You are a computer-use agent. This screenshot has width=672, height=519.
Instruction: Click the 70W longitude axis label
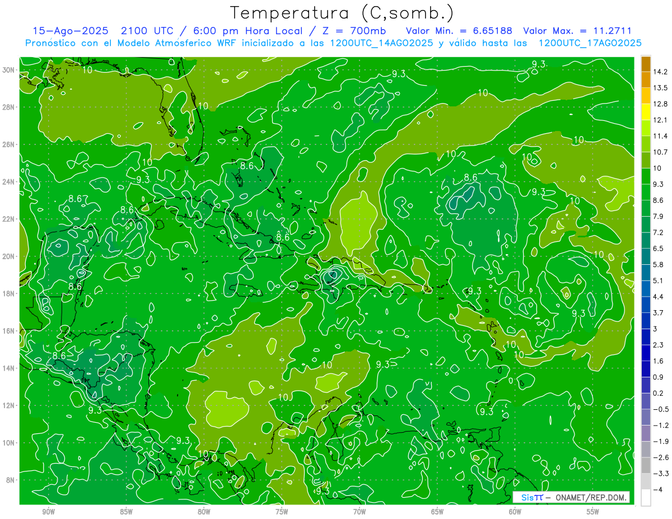click(360, 512)
